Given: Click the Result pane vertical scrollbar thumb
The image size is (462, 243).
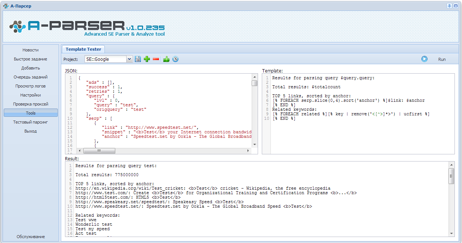Looking at the screenshot, I should (x=451, y=176).
